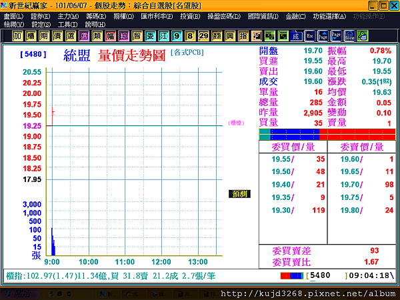The height and width of the screenshot is (300, 400).
Task: Click the 類 toolbar icon
Action: click(97, 36)
